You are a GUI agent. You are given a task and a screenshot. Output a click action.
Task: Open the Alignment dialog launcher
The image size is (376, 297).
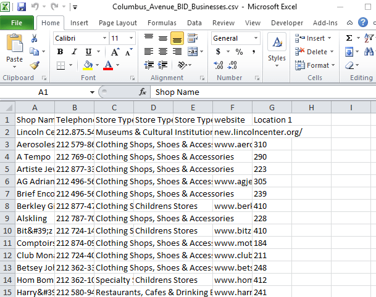(x=202, y=78)
